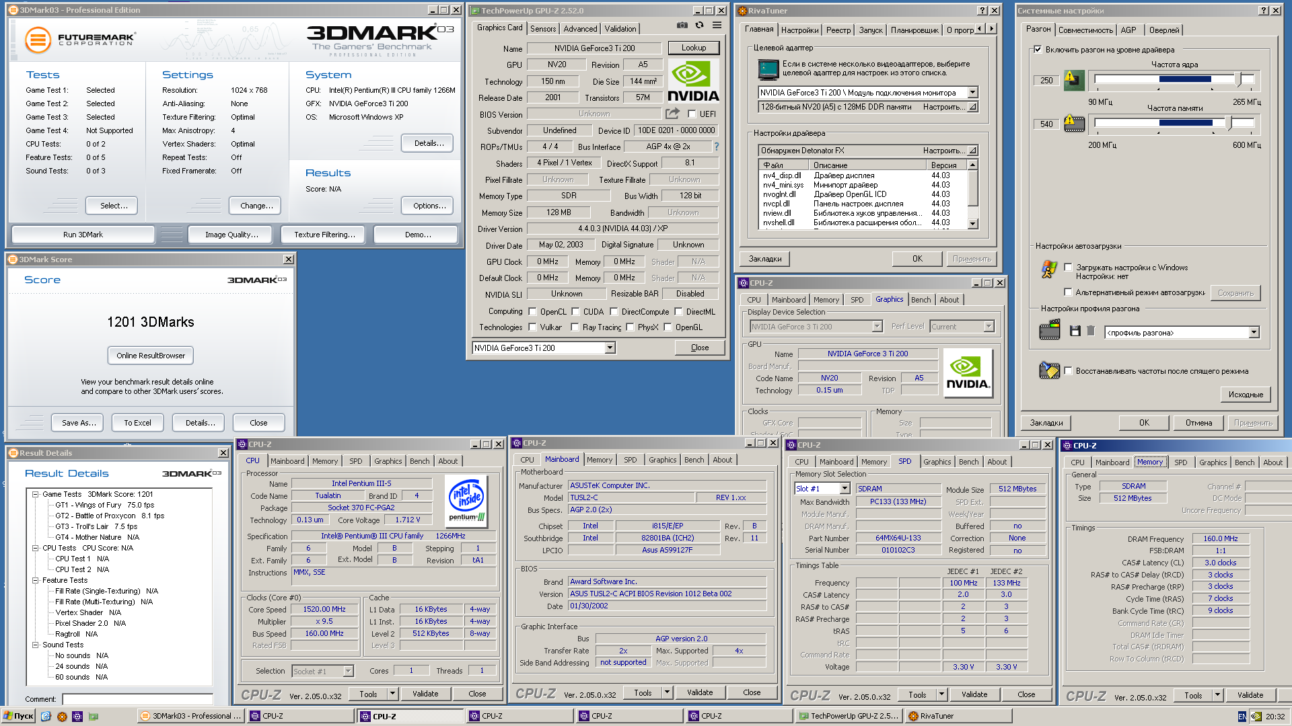
Task: Toggle CUDA checkbox in GPU-Z
Action: pos(575,312)
